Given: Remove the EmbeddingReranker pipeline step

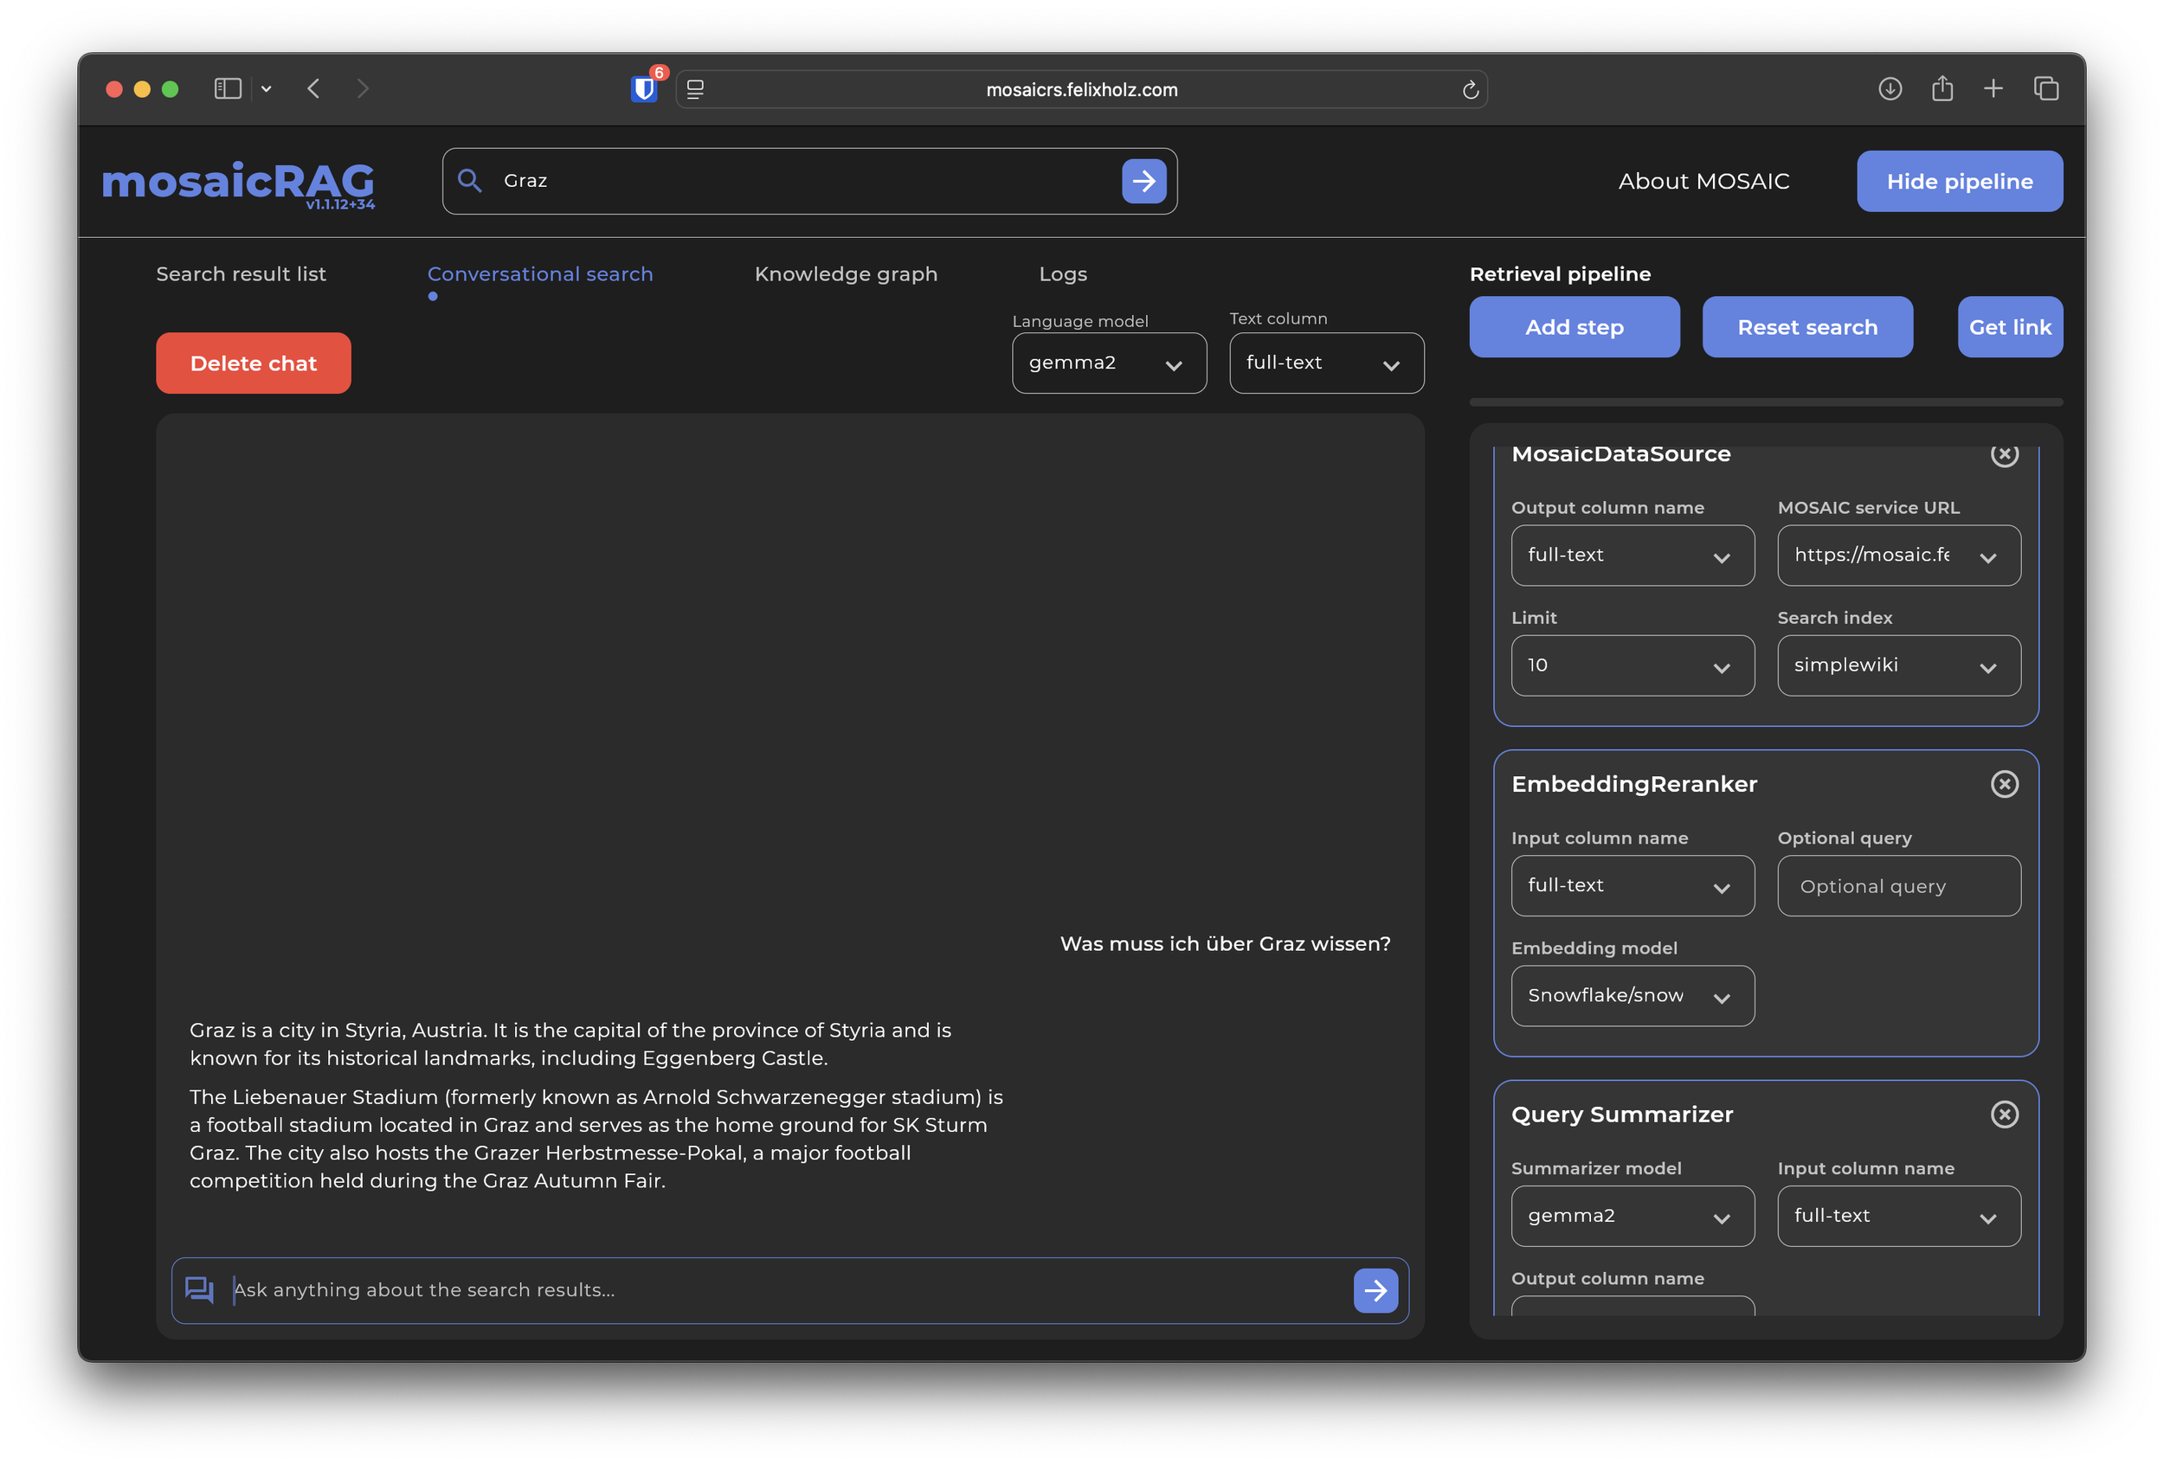Looking at the screenshot, I should [x=2004, y=784].
